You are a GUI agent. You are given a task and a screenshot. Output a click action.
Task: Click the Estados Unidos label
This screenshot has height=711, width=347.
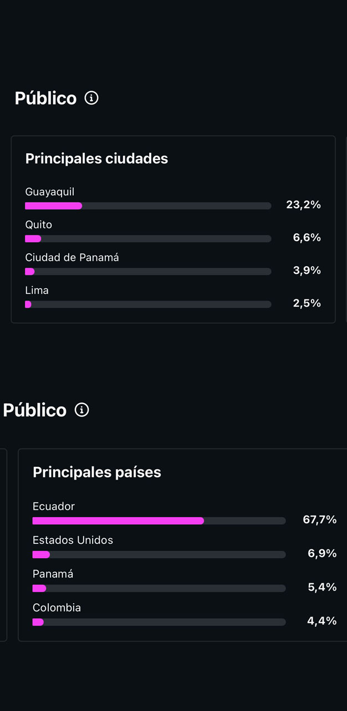pyautogui.click(x=73, y=540)
